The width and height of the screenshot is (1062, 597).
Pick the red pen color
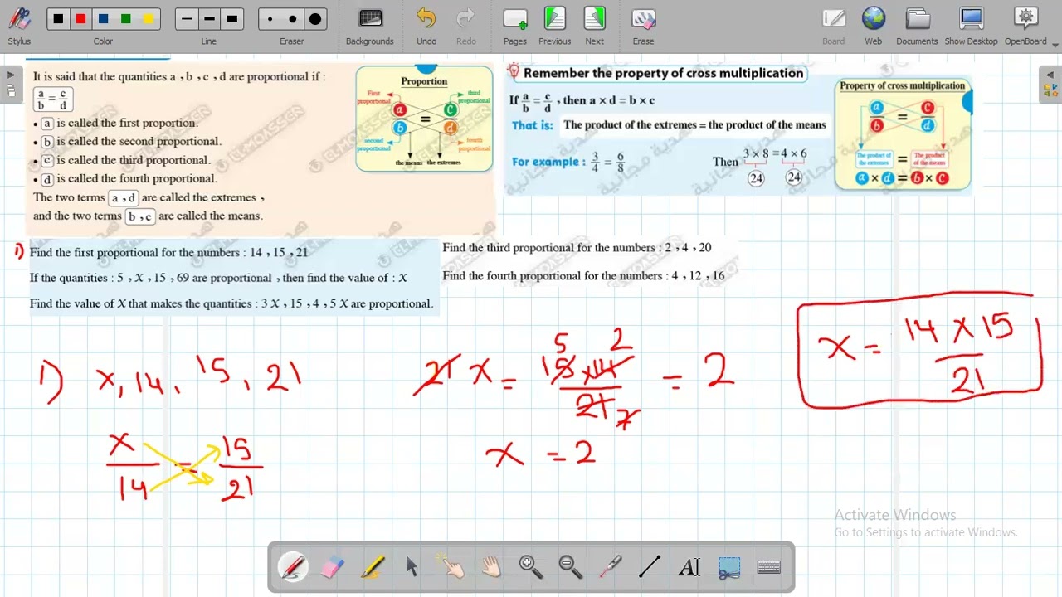coord(80,19)
